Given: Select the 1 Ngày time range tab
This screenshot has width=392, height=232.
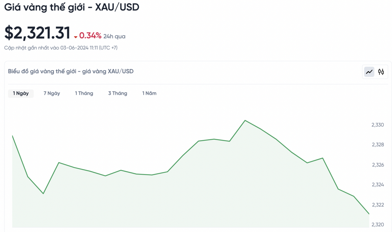Looking at the screenshot, I should 21,93.
